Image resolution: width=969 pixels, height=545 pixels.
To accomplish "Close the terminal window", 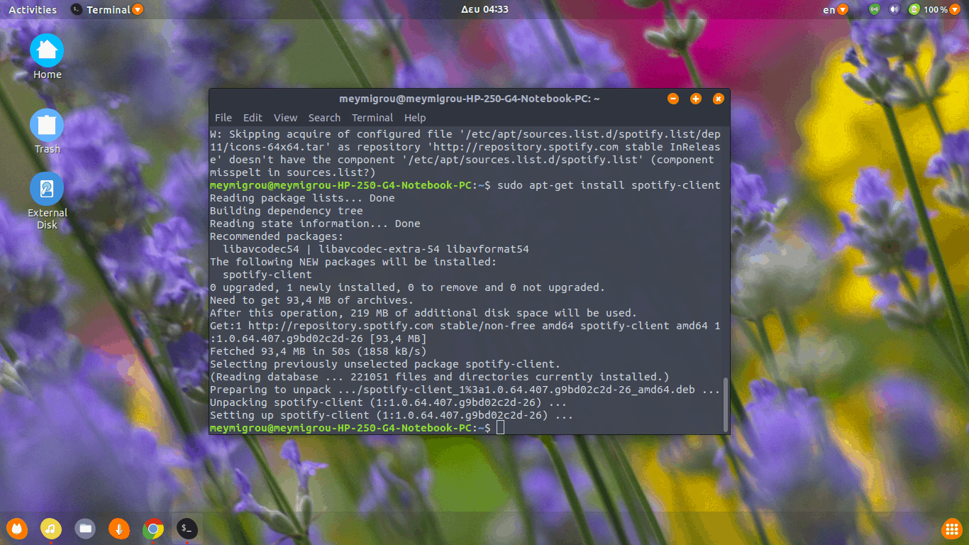I will pos(718,99).
